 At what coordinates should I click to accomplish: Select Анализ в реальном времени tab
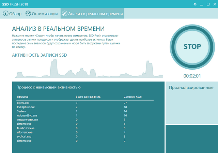(x=92, y=13)
